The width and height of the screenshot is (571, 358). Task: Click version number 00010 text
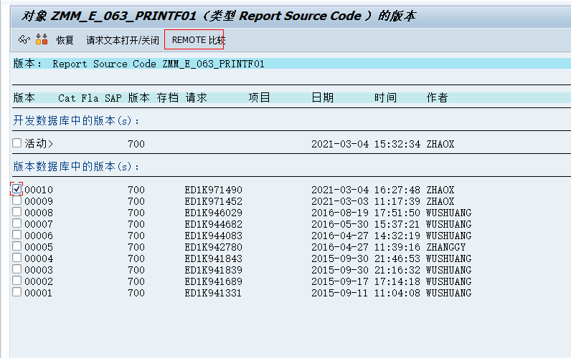click(x=39, y=190)
